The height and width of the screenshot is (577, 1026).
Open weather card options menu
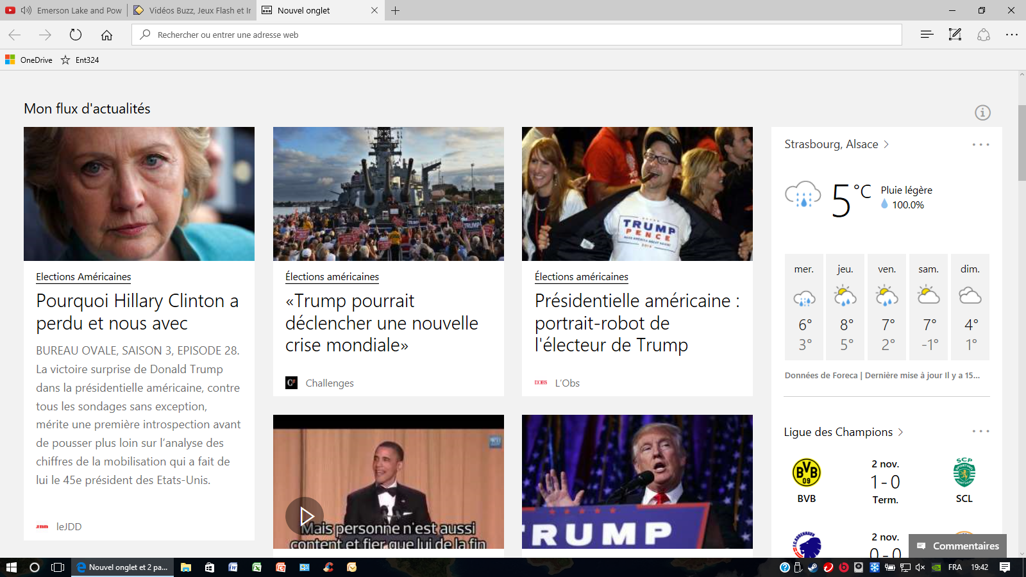coord(980,145)
